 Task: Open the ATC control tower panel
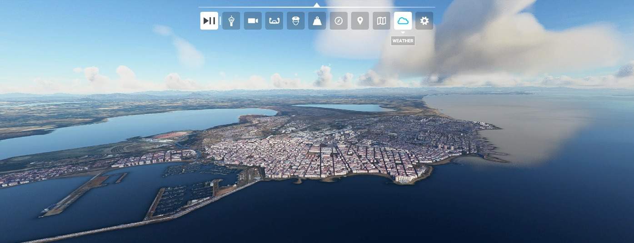pos(231,21)
